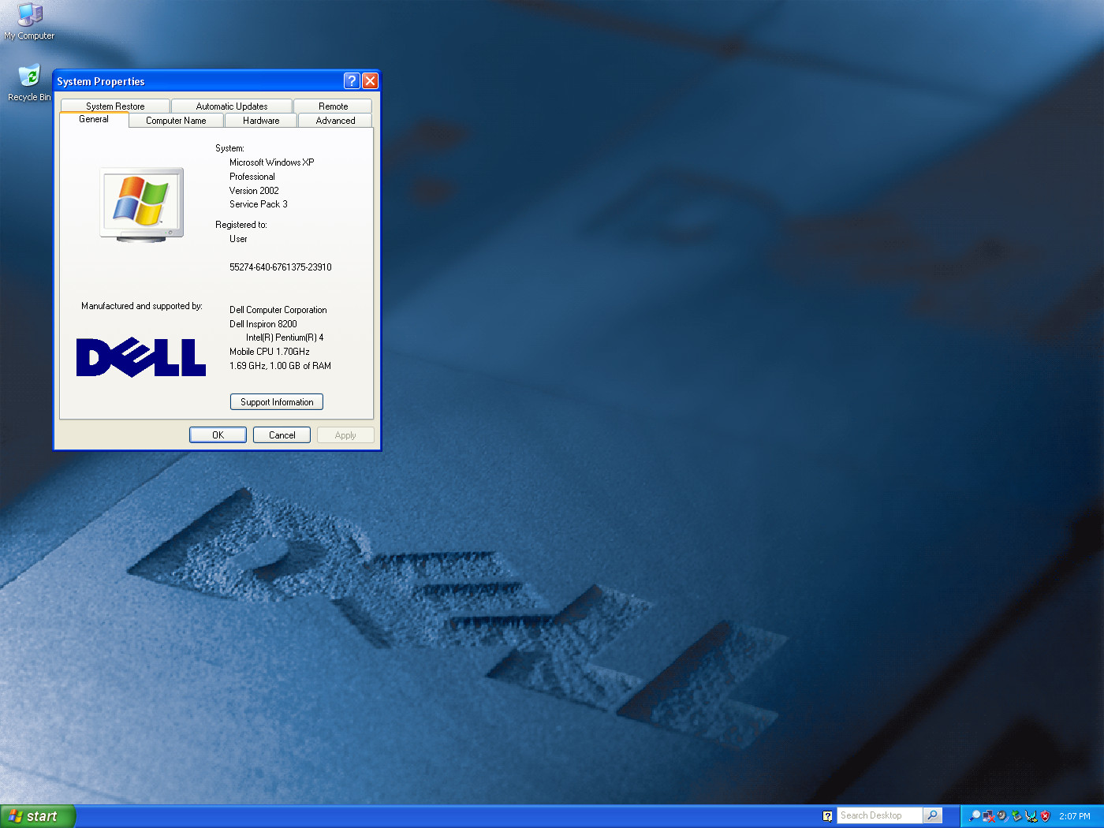Open the Advanced tab
The image size is (1104, 828).
click(335, 121)
